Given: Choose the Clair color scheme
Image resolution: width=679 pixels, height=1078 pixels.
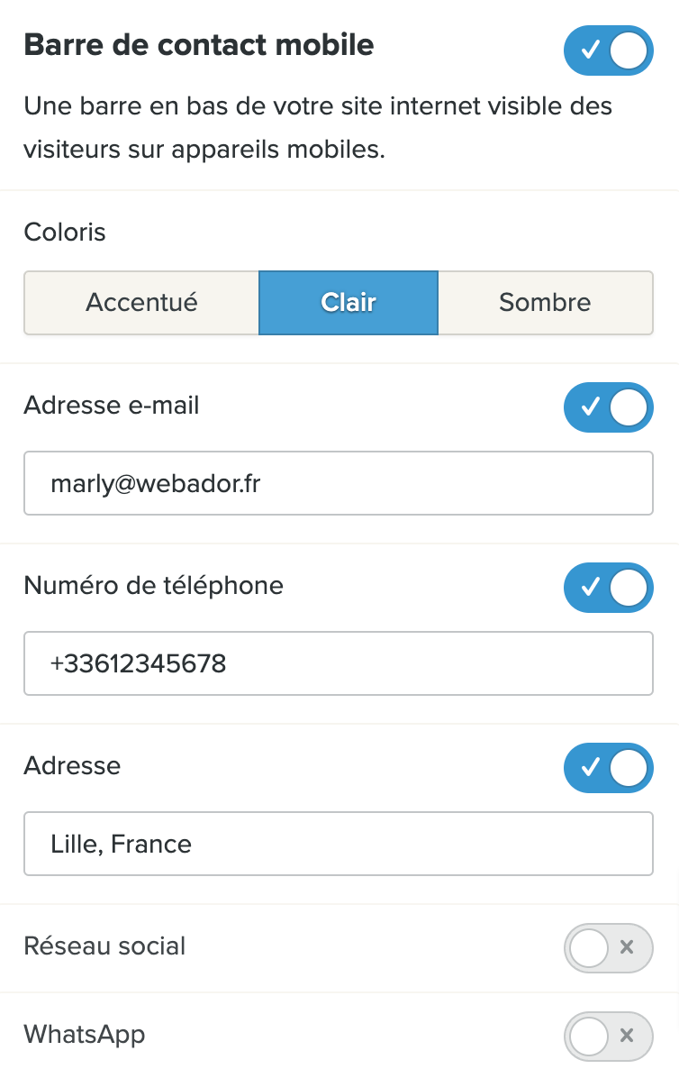Looking at the screenshot, I should tap(349, 302).
